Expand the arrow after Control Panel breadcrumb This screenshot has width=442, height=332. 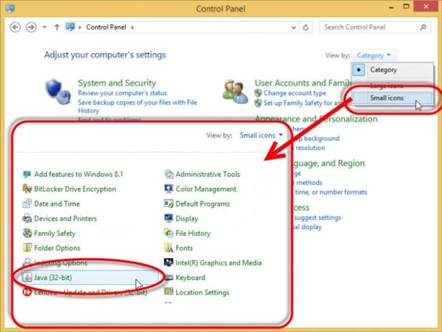(x=132, y=27)
